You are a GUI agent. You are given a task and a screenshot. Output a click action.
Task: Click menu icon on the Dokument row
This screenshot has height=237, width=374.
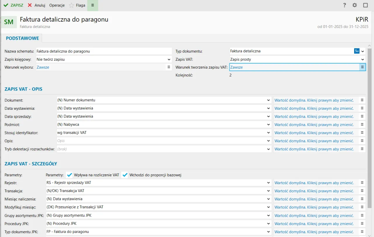pyautogui.click(x=362, y=100)
